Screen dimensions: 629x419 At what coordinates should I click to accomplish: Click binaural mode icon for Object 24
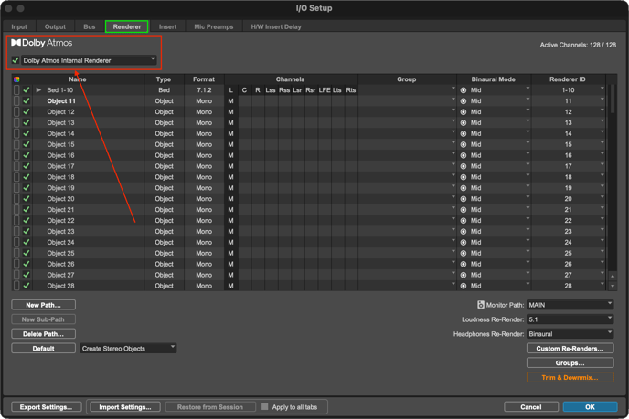[x=464, y=243]
